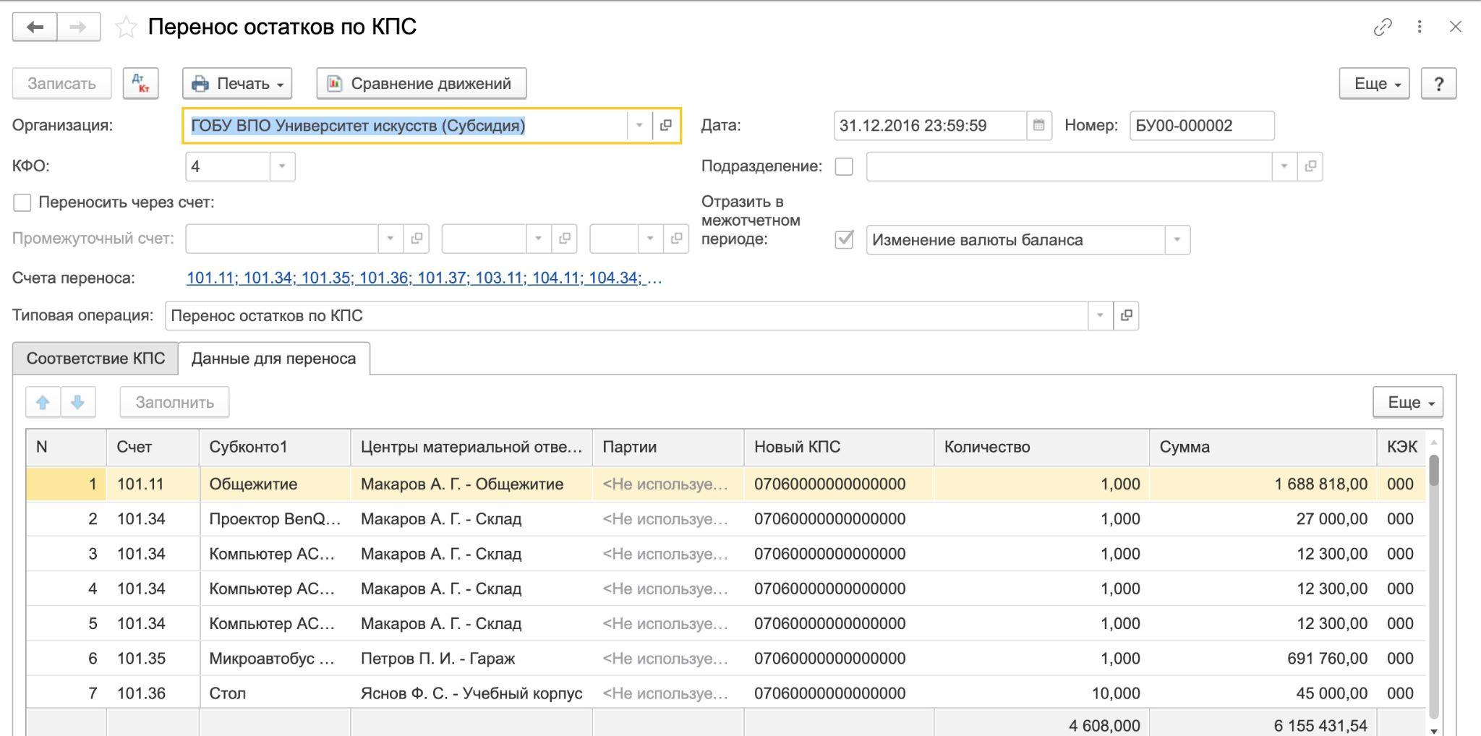Image resolution: width=1481 pixels, height=736 pixels.
Task: Move row up with blue arrow
Action: 43,402
